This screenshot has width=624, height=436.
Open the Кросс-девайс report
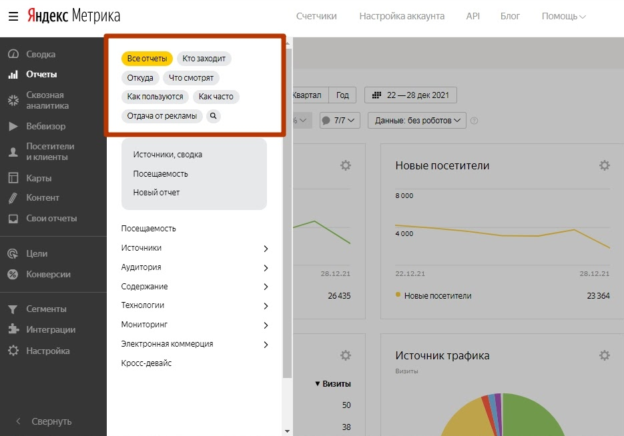146,363
